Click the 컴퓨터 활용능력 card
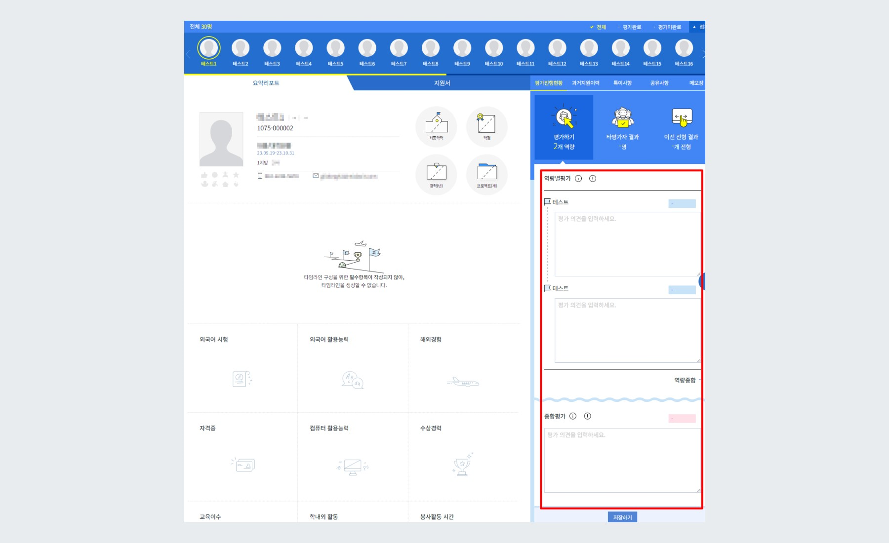This screenshot has height=543, width=889. [x=353, y=457]
